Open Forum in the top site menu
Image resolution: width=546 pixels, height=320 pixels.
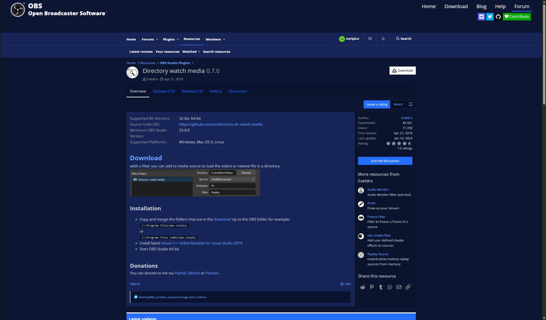(x=521, y=6)
